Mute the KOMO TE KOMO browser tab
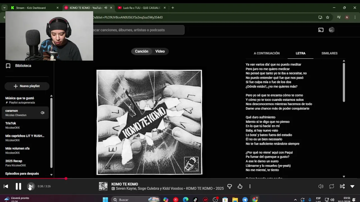360x202 pixels. click(106, 8)
